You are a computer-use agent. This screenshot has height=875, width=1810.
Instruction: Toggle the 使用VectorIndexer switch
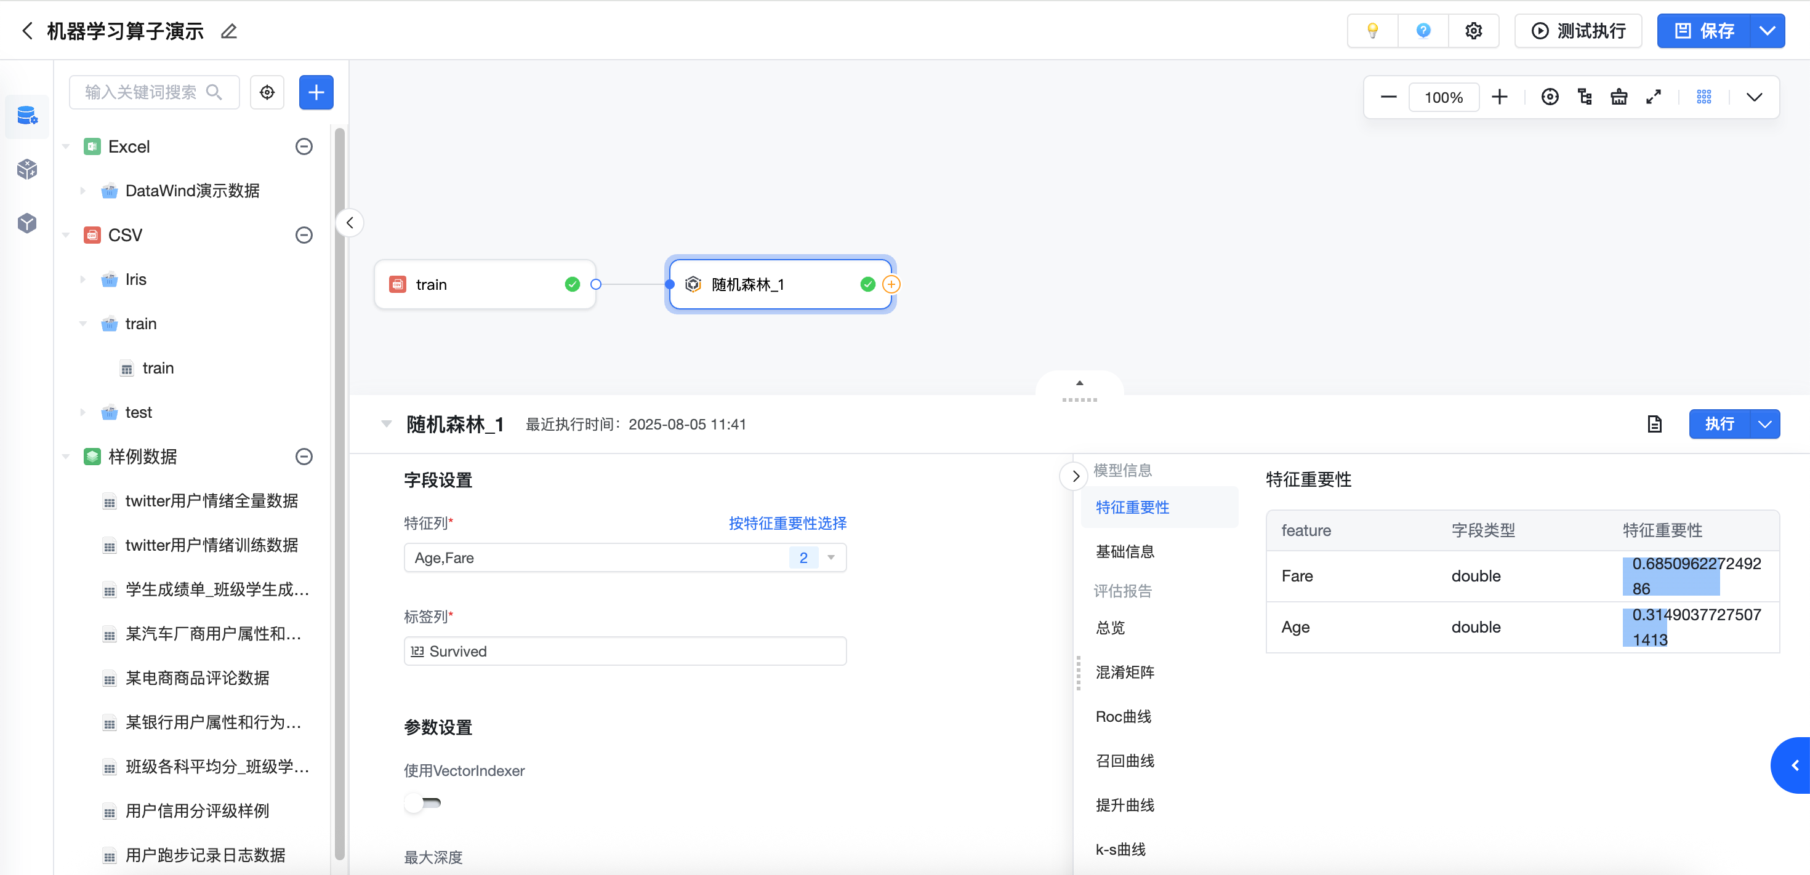(x=423, y=802)
